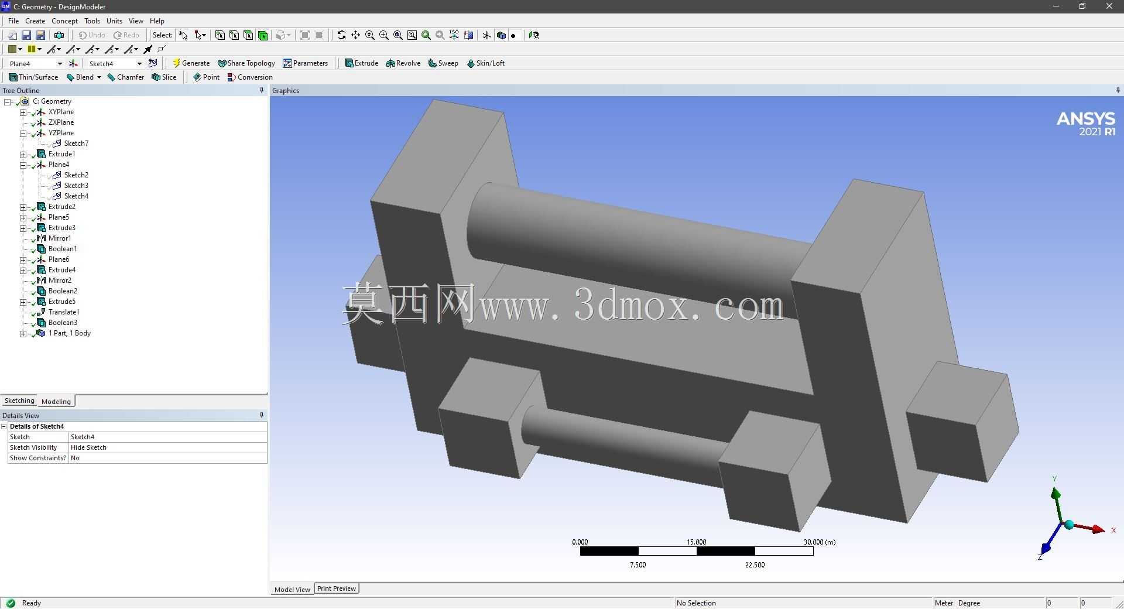1124x609 pixels.
Task: Toggle the Bodies selection filter
Action: tap(263, 35)
